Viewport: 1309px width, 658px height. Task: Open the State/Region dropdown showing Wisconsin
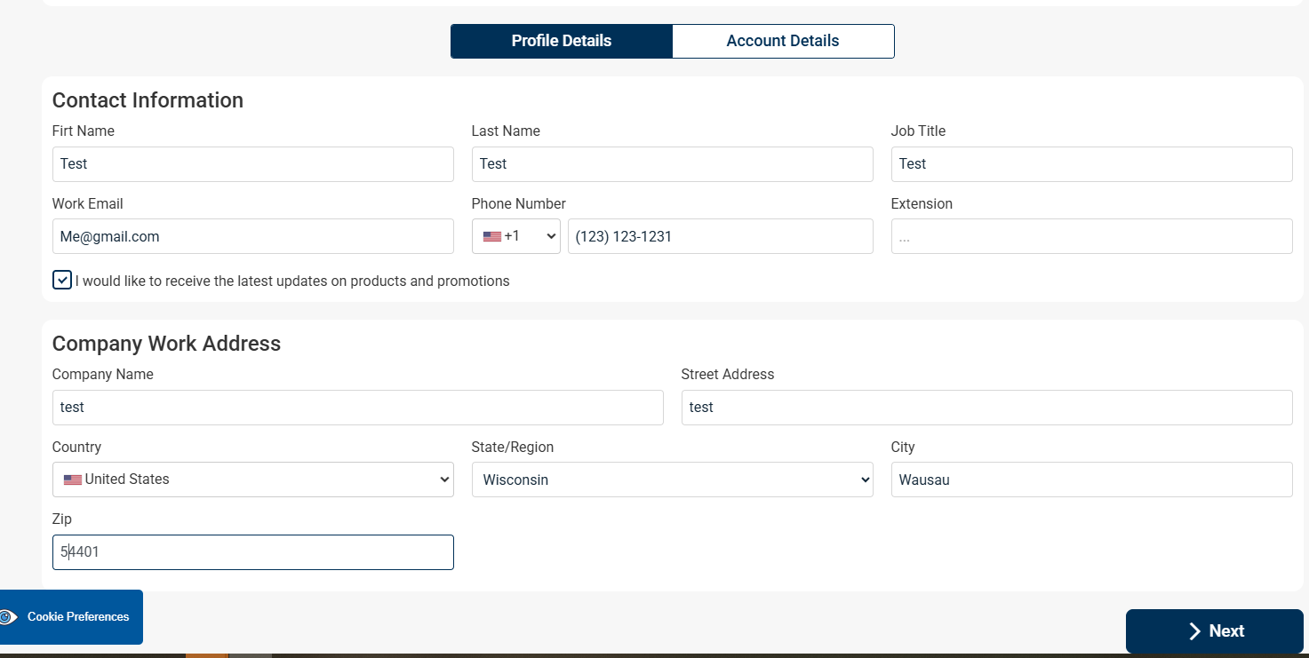tap(672, 480)
